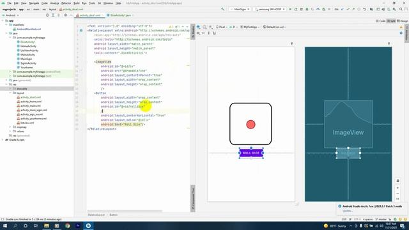
Task: Open File Explorer from the taskbar
Action: (47, 226)
